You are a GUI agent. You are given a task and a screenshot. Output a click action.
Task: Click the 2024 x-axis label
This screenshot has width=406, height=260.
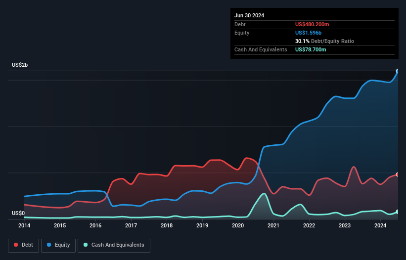click(x=380, y=225)
